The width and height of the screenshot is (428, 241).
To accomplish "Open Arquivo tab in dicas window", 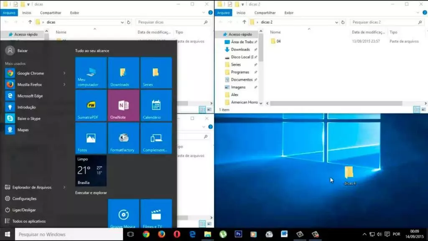I will tap(9, 13).
